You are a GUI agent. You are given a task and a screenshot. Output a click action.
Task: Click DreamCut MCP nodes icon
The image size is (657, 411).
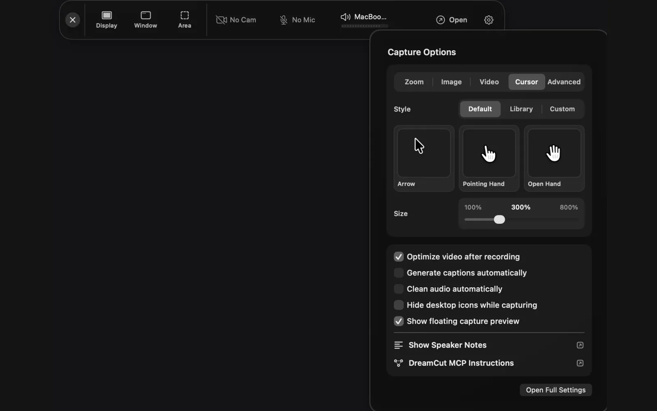(x=398, y=363)
